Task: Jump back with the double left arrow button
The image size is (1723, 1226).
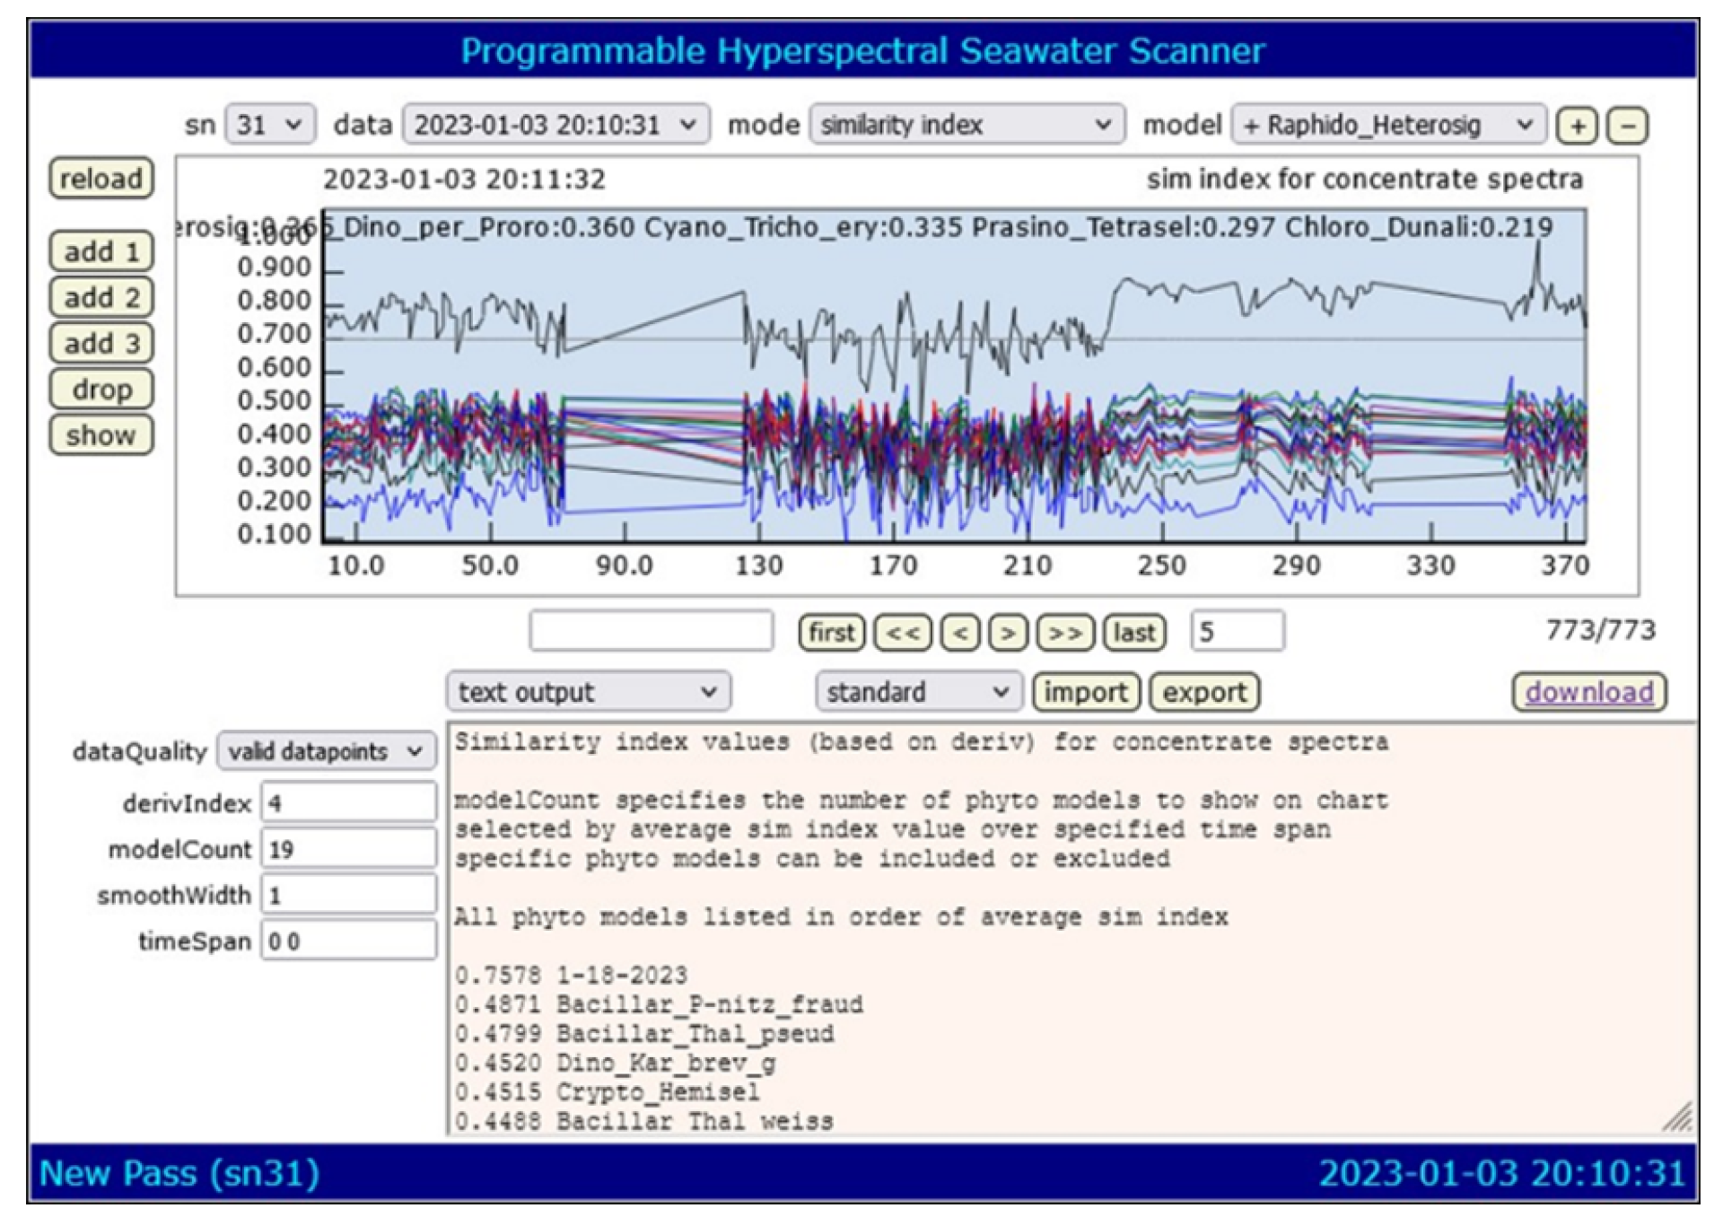Action: pos(902,633)
